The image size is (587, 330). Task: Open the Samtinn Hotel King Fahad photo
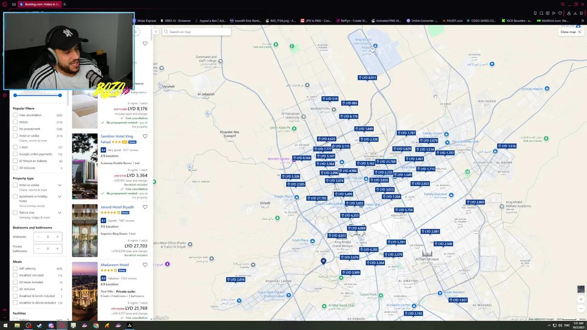84,166
